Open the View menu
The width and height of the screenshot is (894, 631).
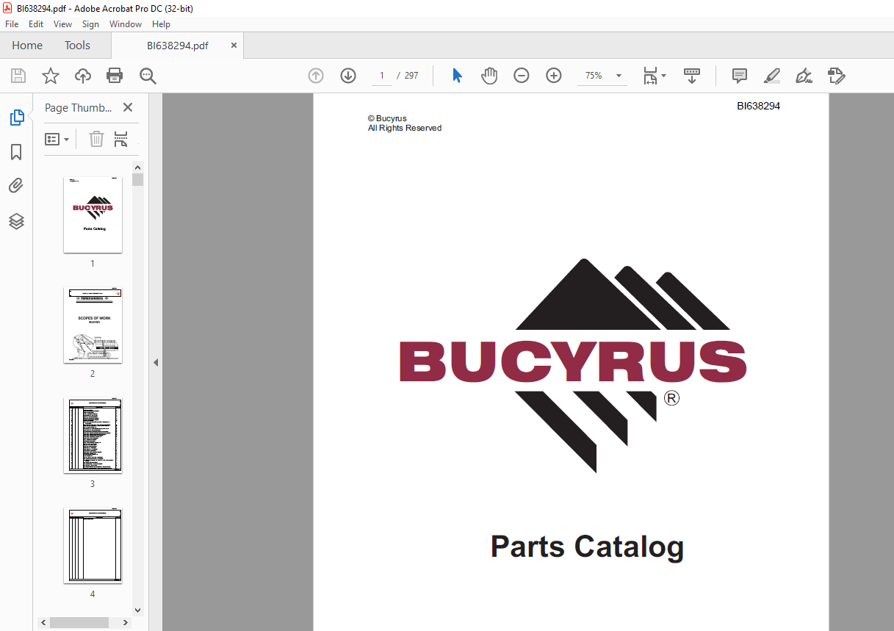62,24
